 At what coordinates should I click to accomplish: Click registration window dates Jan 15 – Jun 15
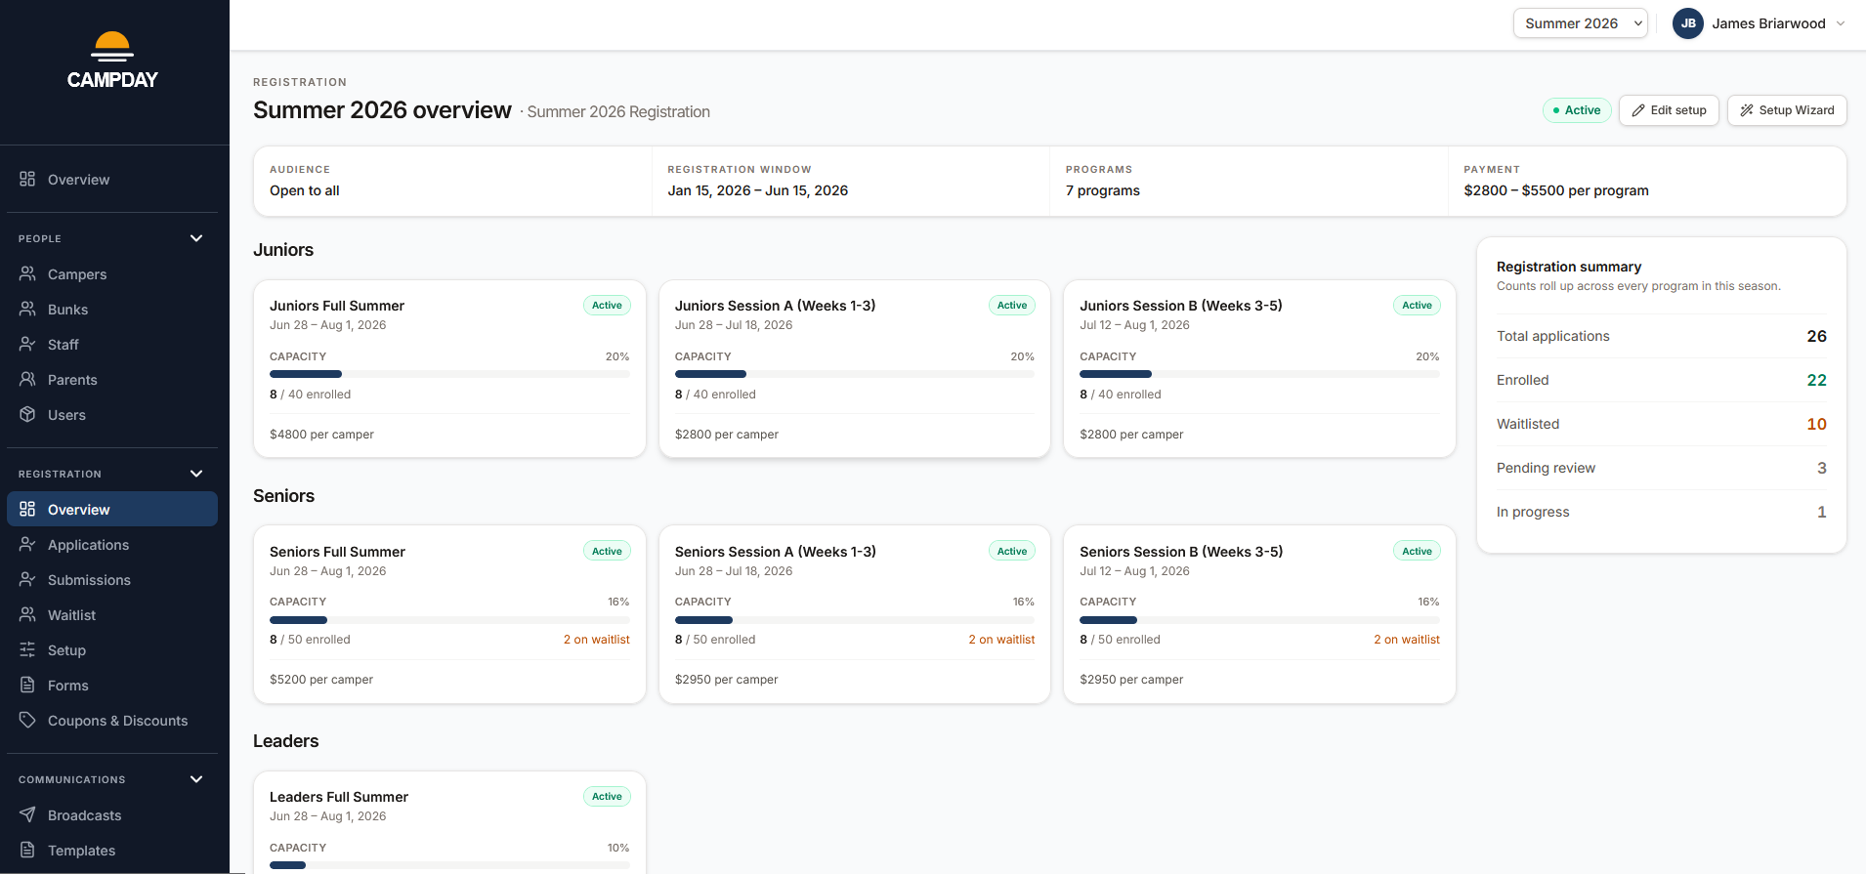pyautogui.click(x=757, y=190)
